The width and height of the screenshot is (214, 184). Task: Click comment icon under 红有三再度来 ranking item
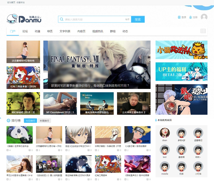point(118,179)
